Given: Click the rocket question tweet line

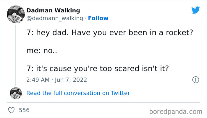Looking at the screenshot, I should click(x=109, y=33).
